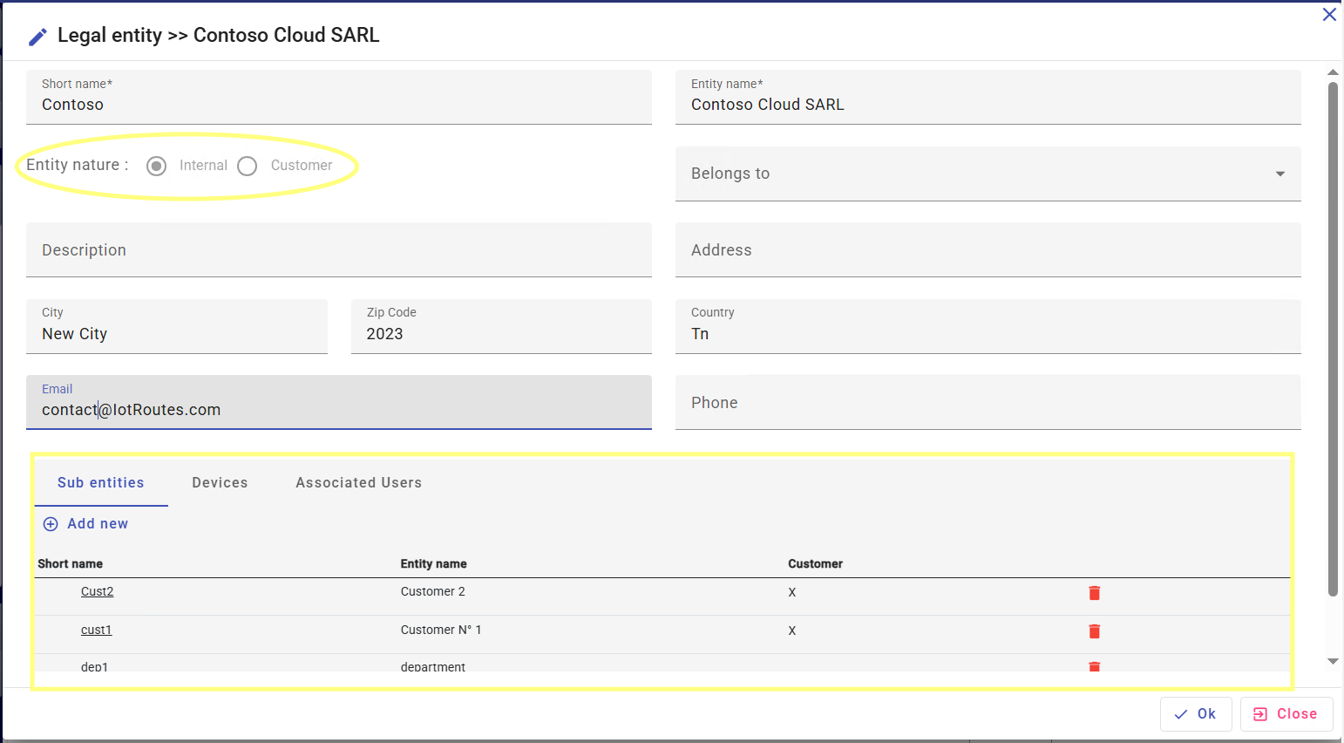The height and width of the screenshot is (743, 1344).
Task: Select the Internal entity nature radio
Action: [x=157, y=166]
